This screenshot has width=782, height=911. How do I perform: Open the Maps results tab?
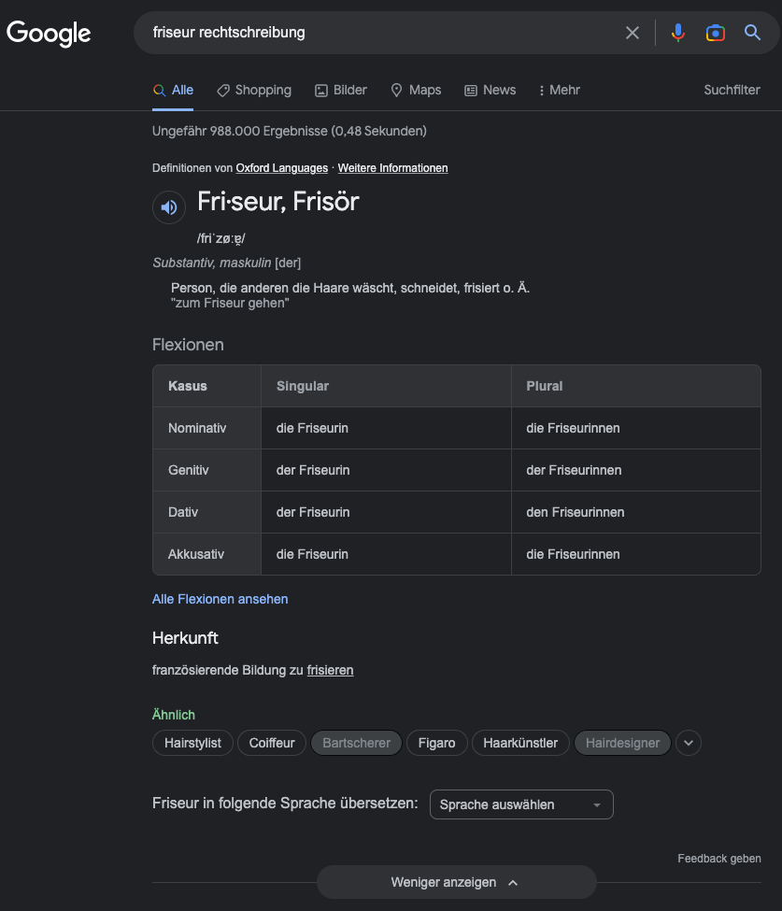pyautogui.click(x=416, y=90)
